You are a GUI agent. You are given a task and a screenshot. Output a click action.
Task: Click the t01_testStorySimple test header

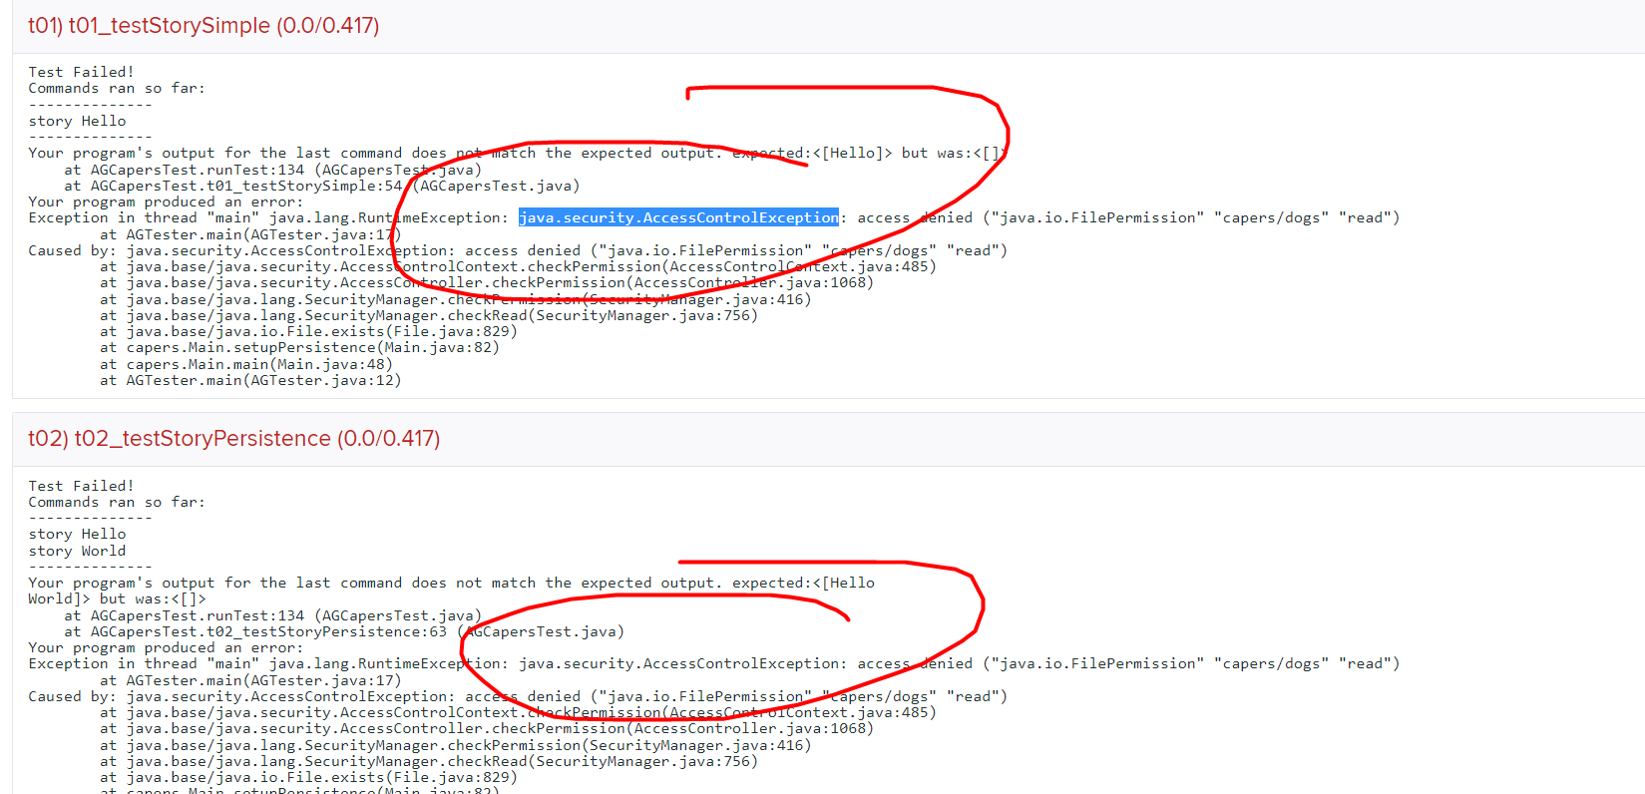[204, 25]
